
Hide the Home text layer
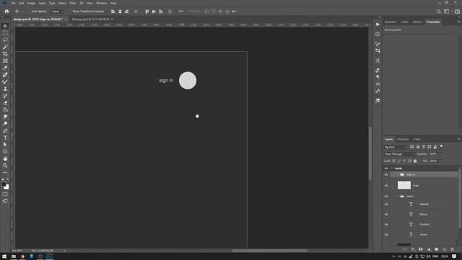pos(386,235)
